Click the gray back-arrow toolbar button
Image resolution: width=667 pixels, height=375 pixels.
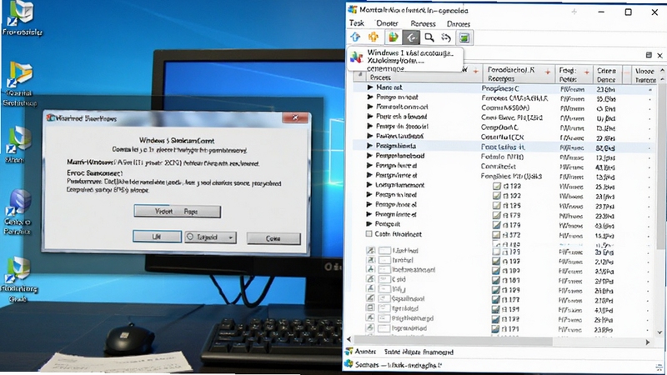pyautogui.click(x=411, y=37)
